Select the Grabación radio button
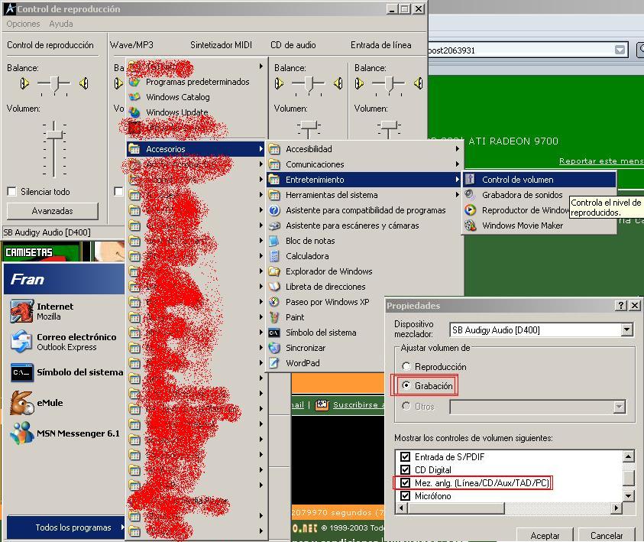 click(406, 385)
